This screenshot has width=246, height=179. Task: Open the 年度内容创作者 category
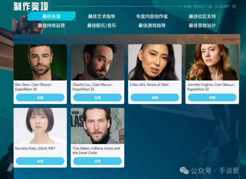point(152,16)
